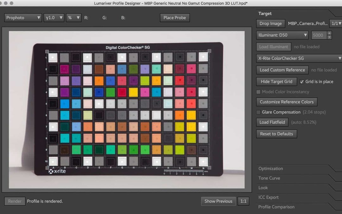Click the bottom-left target grid corner handle
The width and height of the screenshot is (342, 214).
[47, 167]
